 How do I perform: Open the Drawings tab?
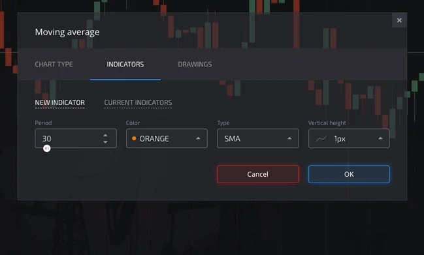pos(195,64)
